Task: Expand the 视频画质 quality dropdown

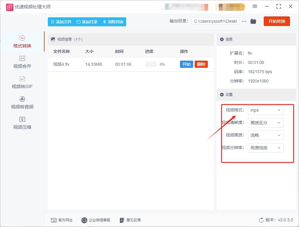Action: coord(266,135)
